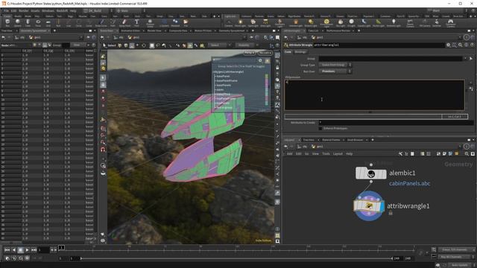Select the Font shelf tool
This screenshot has height=268, width=477.
(136, 22)
